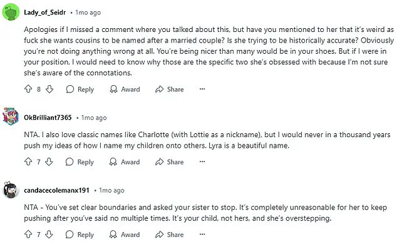This screenshot has width=397, height=244.
Task: Share Lady_of_Seidr's comment
Action: pyautogui.click(x=170, y=89)
